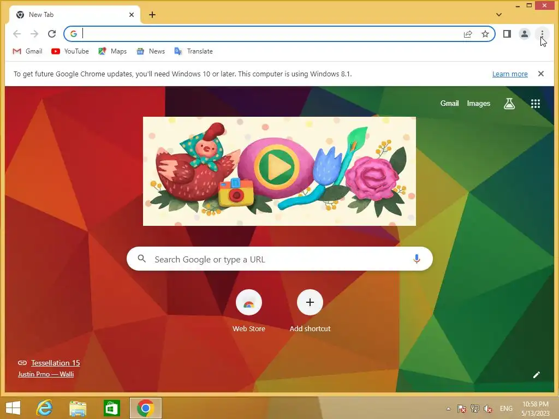Screen dimensions: 559x419
Task: Open the side panel icon
Action: coord(507,34)
